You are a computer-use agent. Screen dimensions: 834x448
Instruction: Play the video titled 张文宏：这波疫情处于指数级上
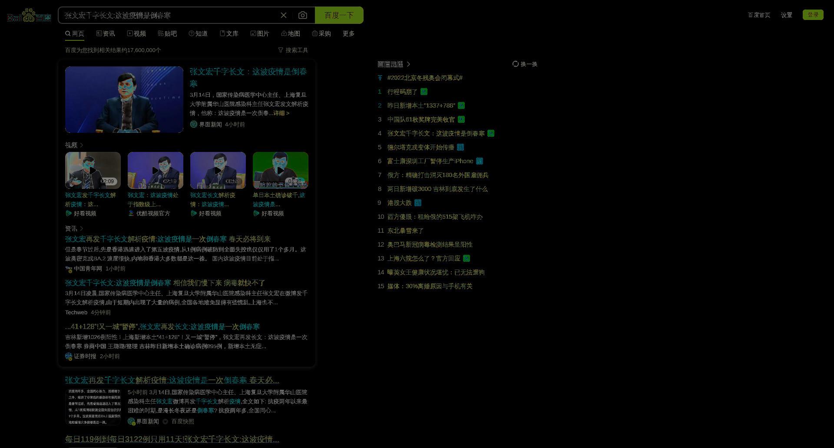coord(156,170)
